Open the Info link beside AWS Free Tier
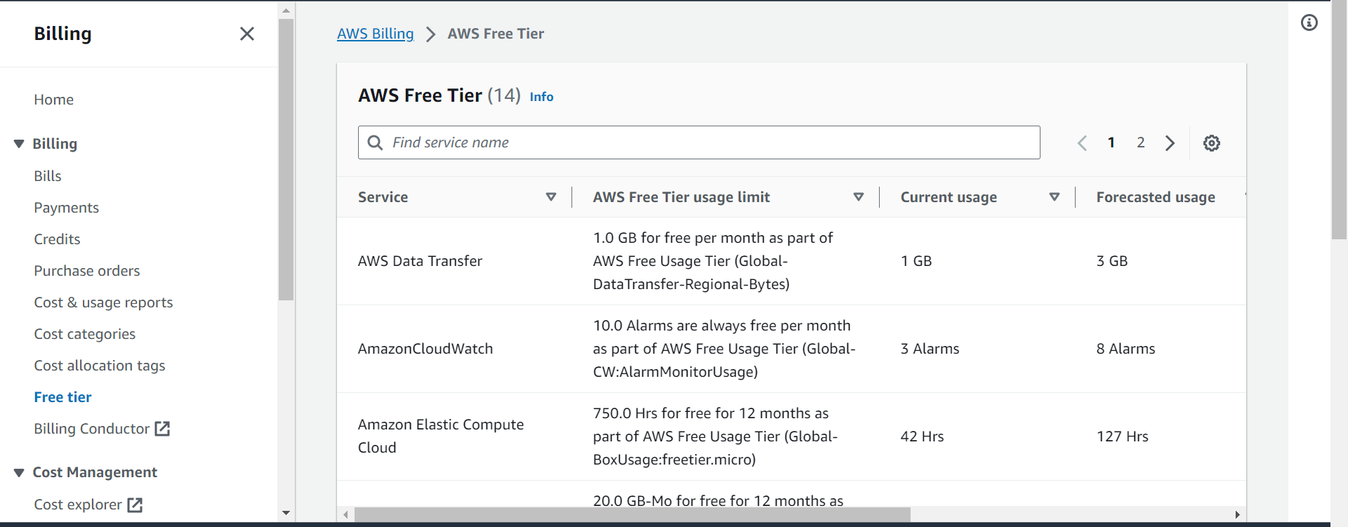1348x527 pixels. [x=541, y=97]
